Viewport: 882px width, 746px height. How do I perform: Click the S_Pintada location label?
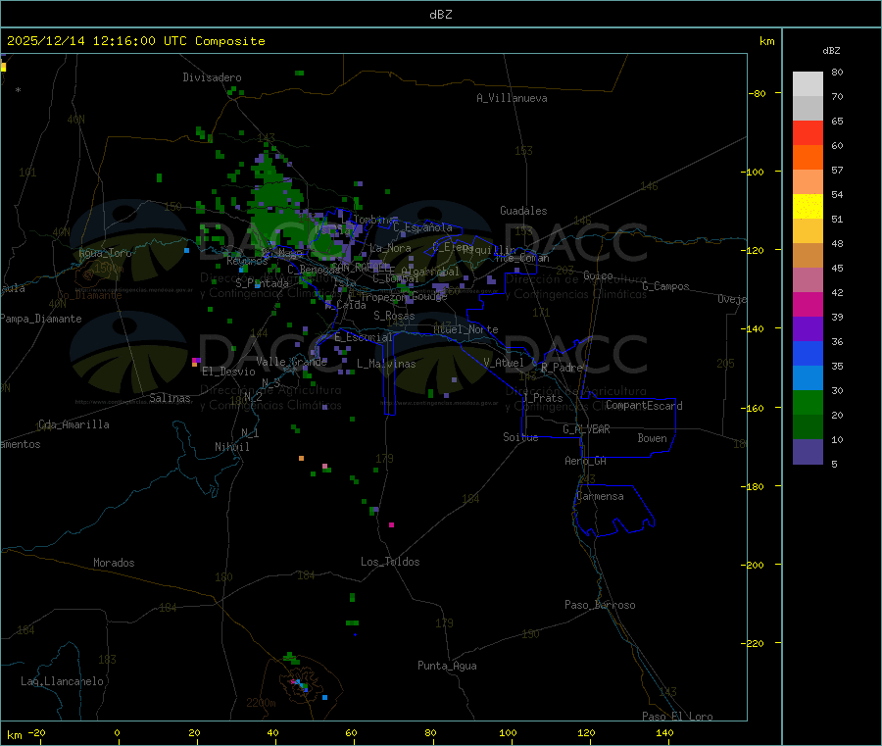click(x=262, y=283)
